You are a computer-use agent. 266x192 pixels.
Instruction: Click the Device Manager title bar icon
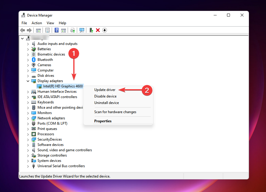(23, 15)
